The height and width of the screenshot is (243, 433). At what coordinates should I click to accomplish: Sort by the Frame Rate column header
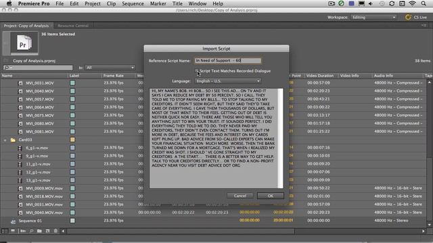pos(118,76)
